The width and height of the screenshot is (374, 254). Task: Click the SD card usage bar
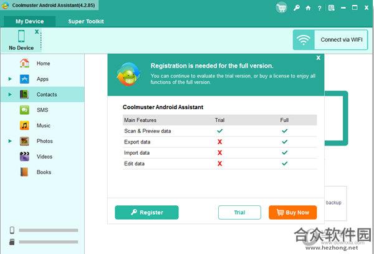49,242
